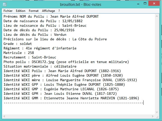Click the dashed separator line at bottom

coord(73,103)
